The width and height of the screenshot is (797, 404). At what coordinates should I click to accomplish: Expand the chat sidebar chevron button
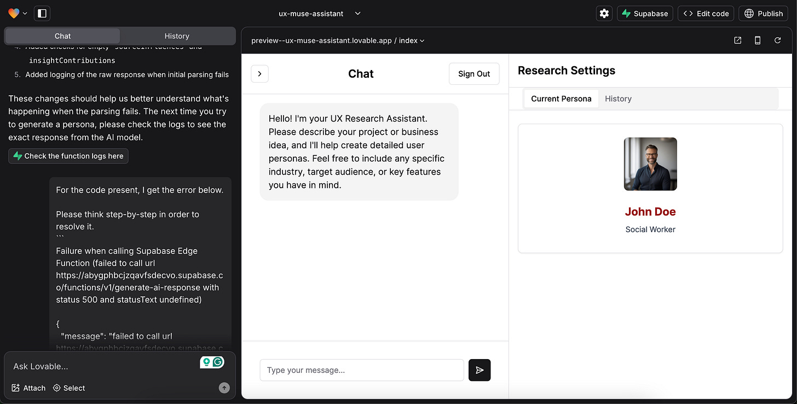coord(259,74)
